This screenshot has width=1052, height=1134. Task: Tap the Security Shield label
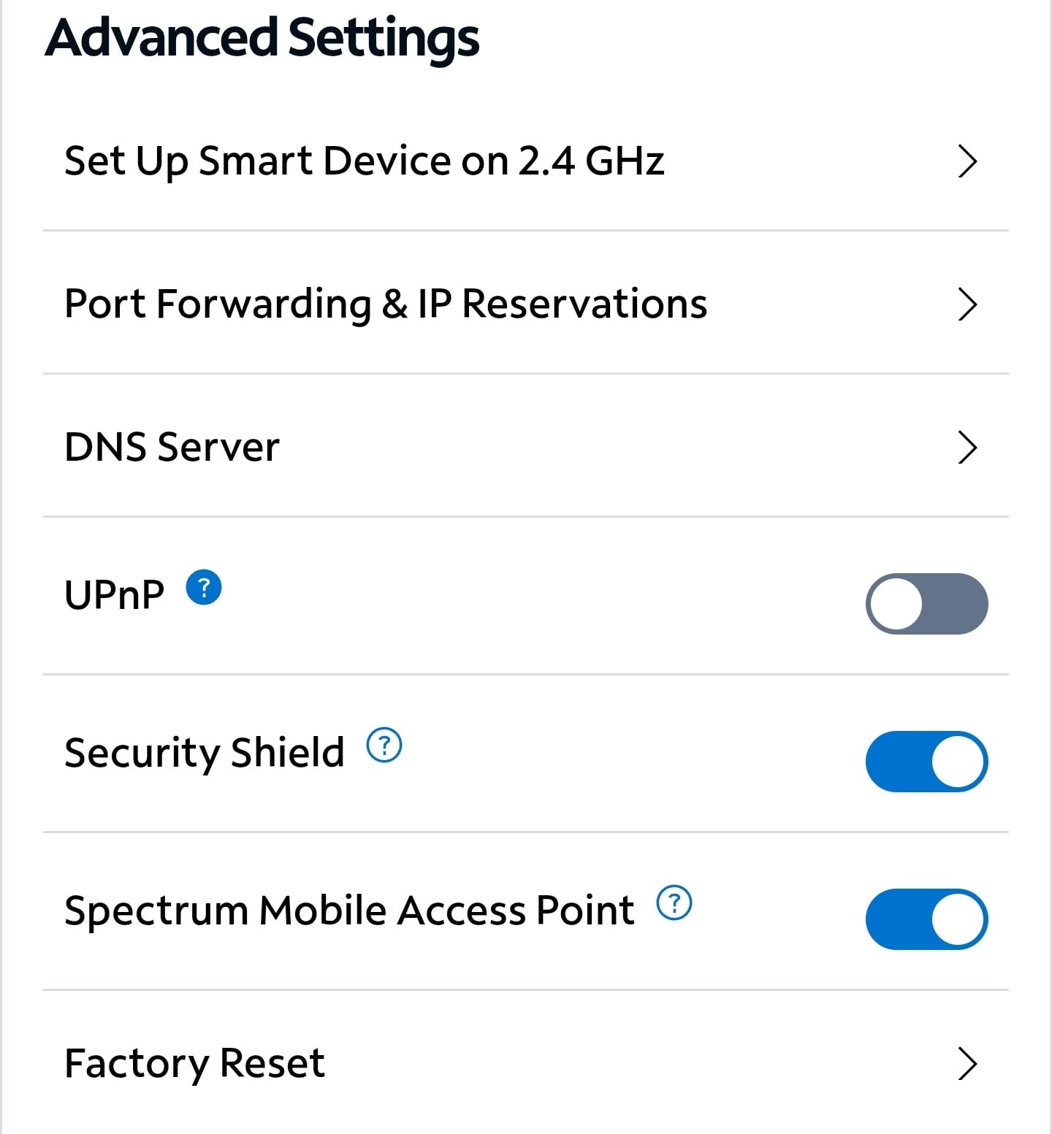(x=205, y=753)
